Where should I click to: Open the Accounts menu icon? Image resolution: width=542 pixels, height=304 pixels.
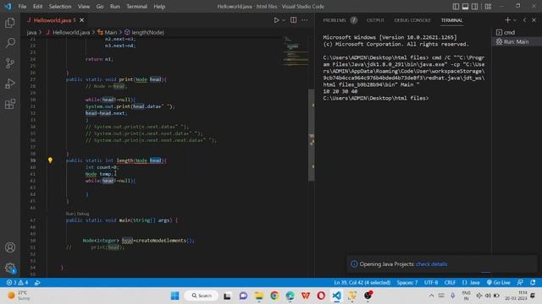coord(10,247)
